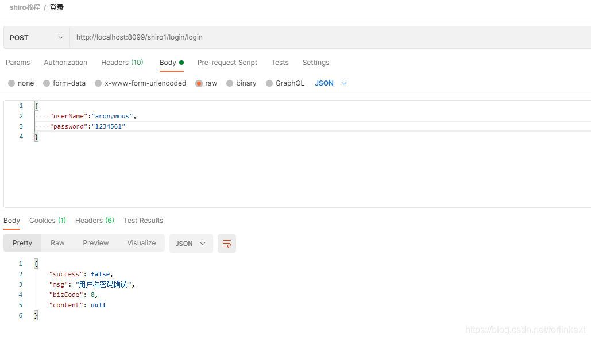Click the "msg" 用户名密码错误 response line
This screenshot has width=591, height=340.
[x=92, y=284]
